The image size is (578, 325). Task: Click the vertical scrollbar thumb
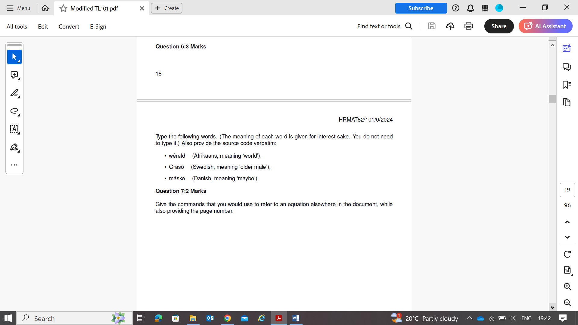pyautogui.click(x=552, y=99)
